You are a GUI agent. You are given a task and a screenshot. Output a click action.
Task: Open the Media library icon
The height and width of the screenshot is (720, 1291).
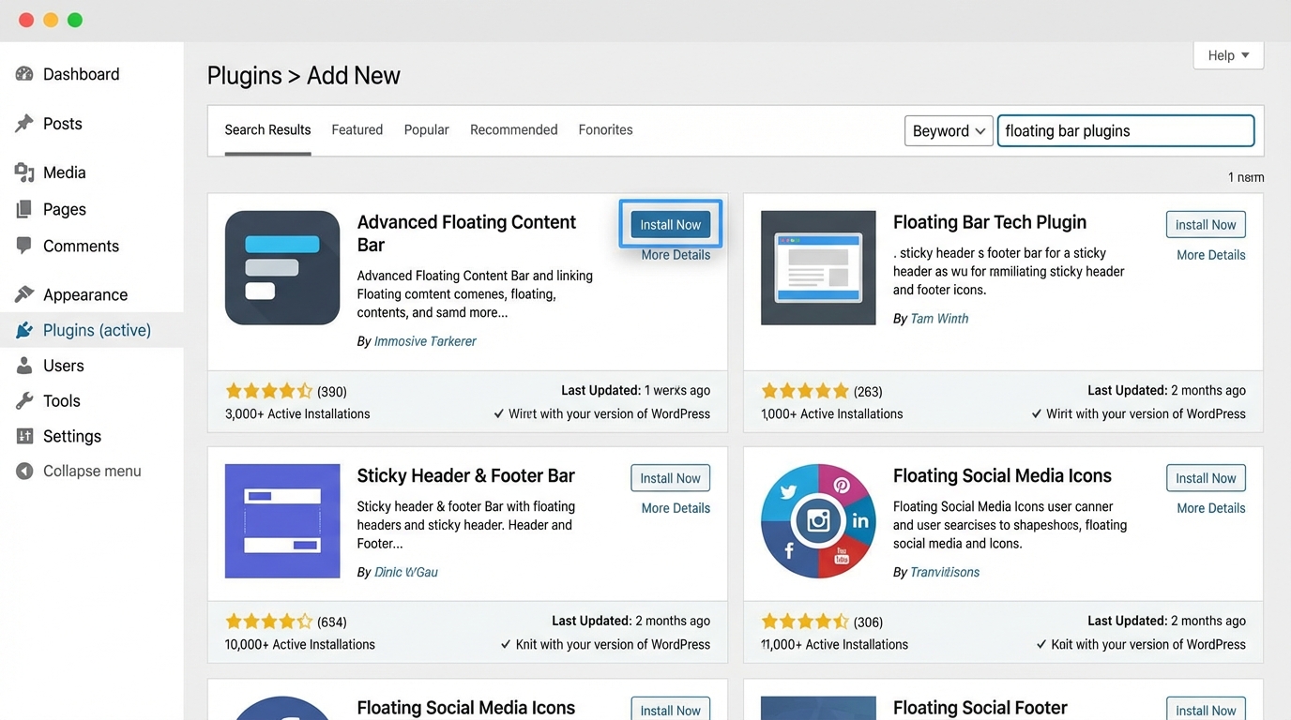coord(23,172)
